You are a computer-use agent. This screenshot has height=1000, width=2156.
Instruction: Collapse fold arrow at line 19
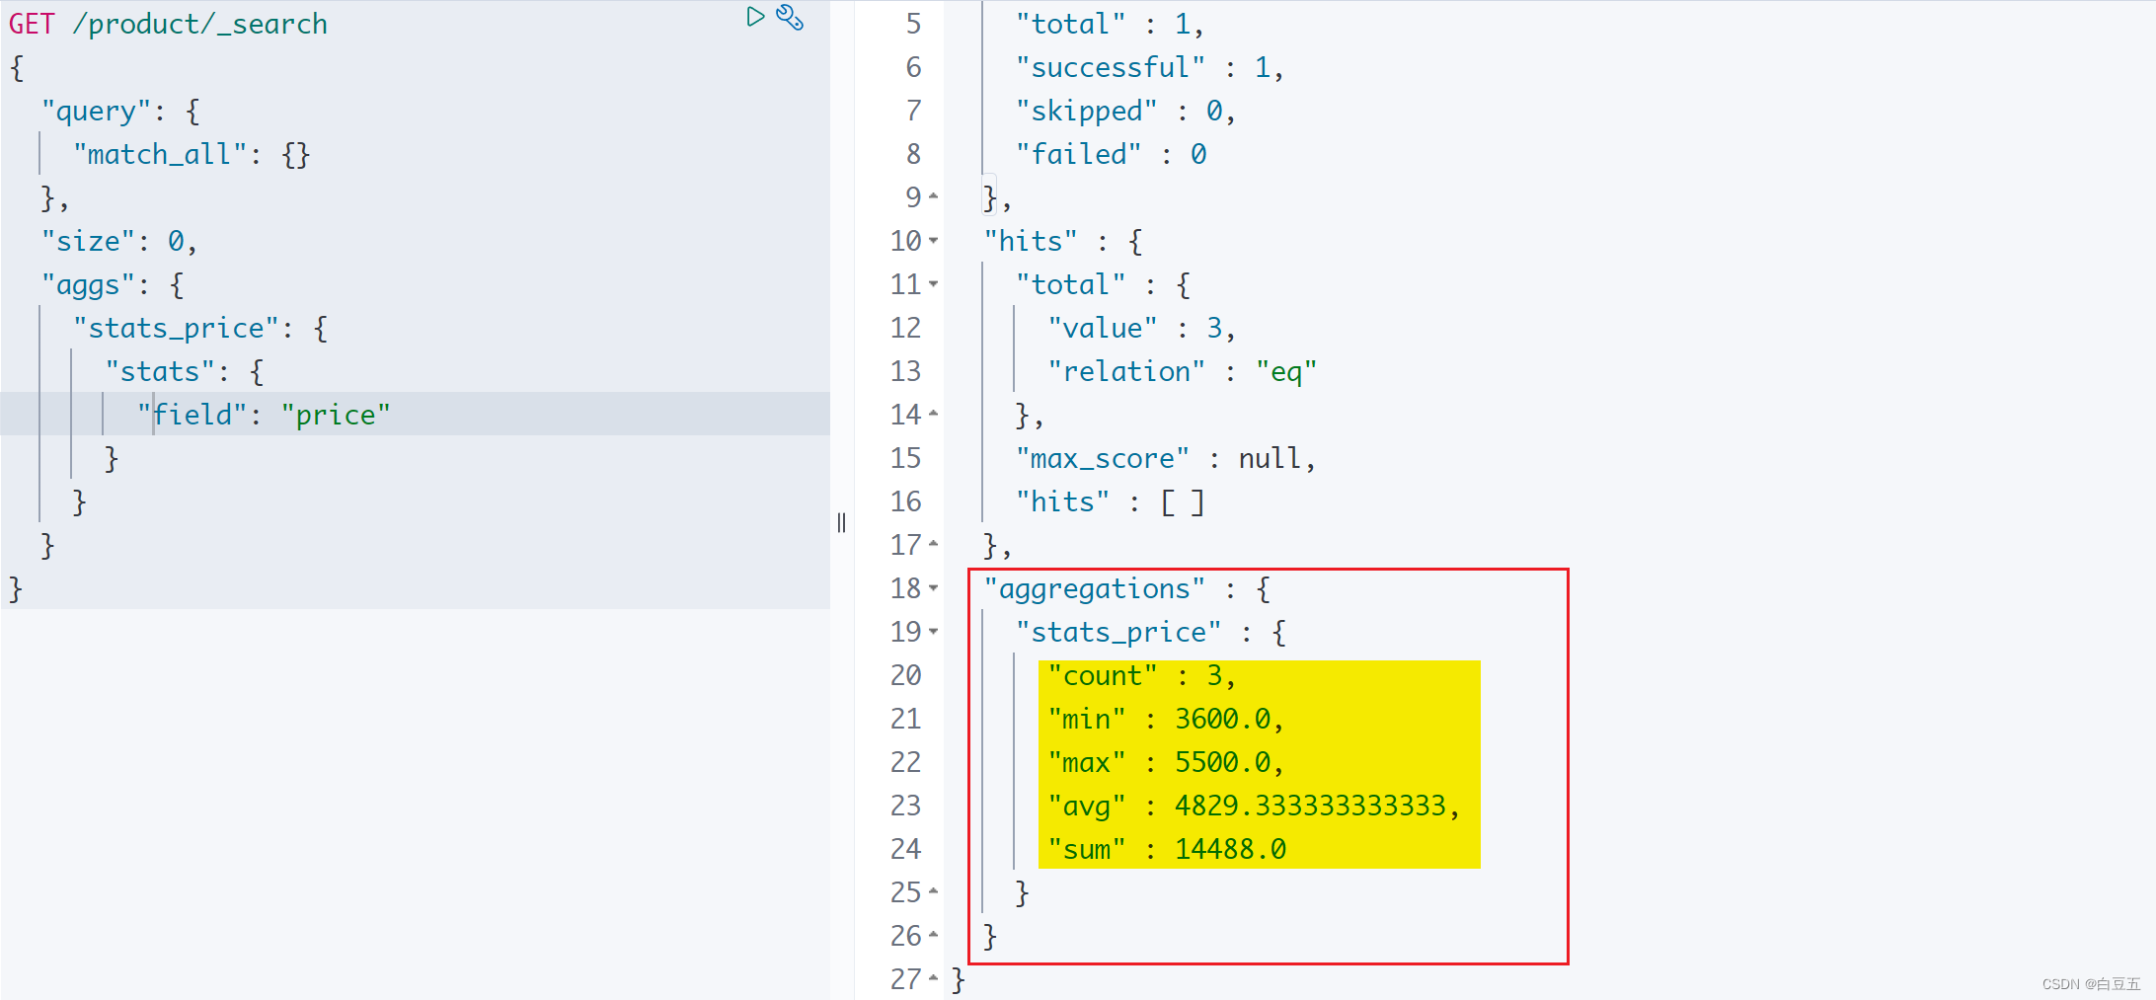click(934, 631)
